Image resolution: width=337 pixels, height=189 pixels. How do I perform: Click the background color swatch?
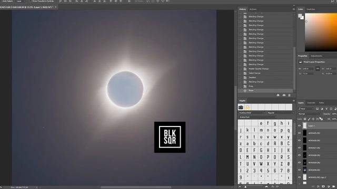(x=302, y=17)
